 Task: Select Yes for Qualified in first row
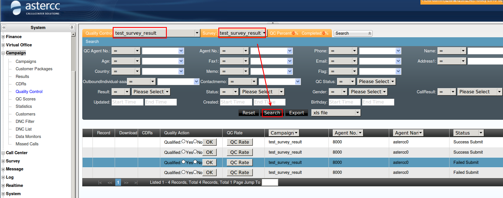point(184,141)
